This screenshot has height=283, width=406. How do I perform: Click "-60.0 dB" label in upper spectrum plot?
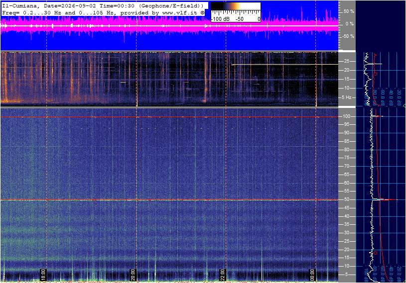point(383,98)
